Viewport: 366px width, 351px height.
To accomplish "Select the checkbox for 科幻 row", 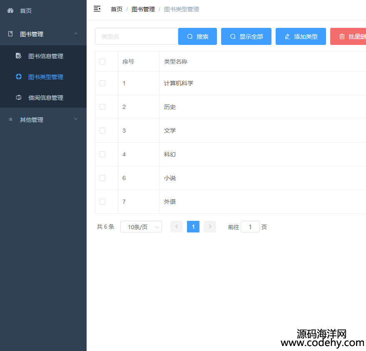I will coord(102,154).
